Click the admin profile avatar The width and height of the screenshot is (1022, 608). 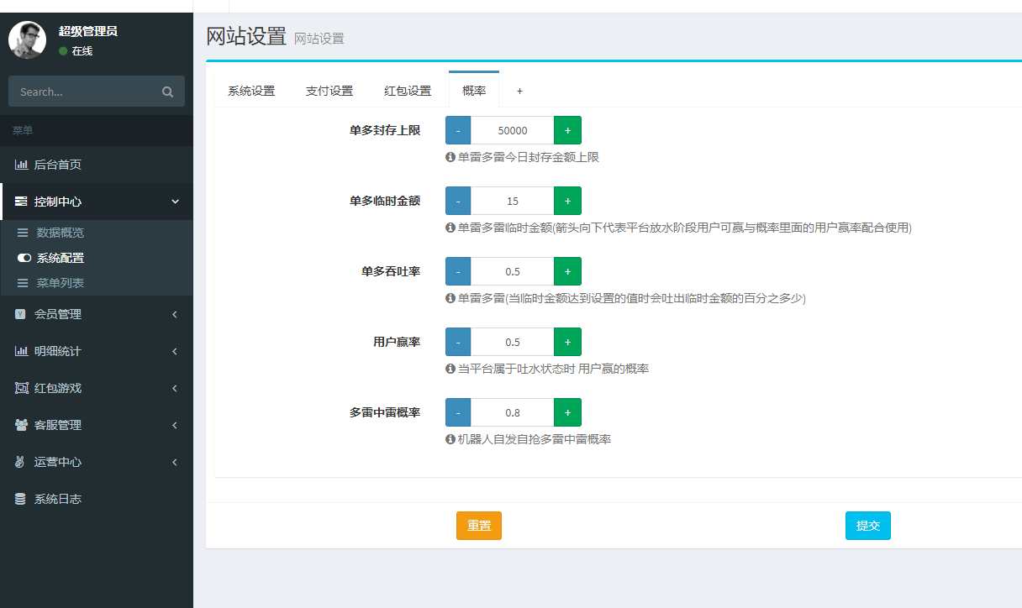click(27, 40)
